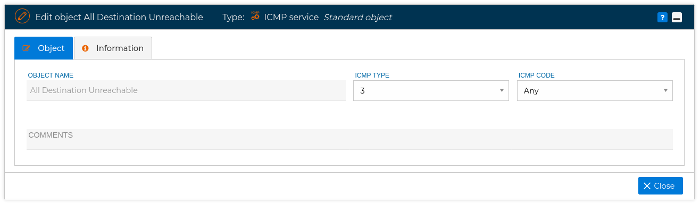Image resolution: width=700 pixels, height=203 pixels.
Task: Click inside the Comments text area
Action: (x=349, y=139)
